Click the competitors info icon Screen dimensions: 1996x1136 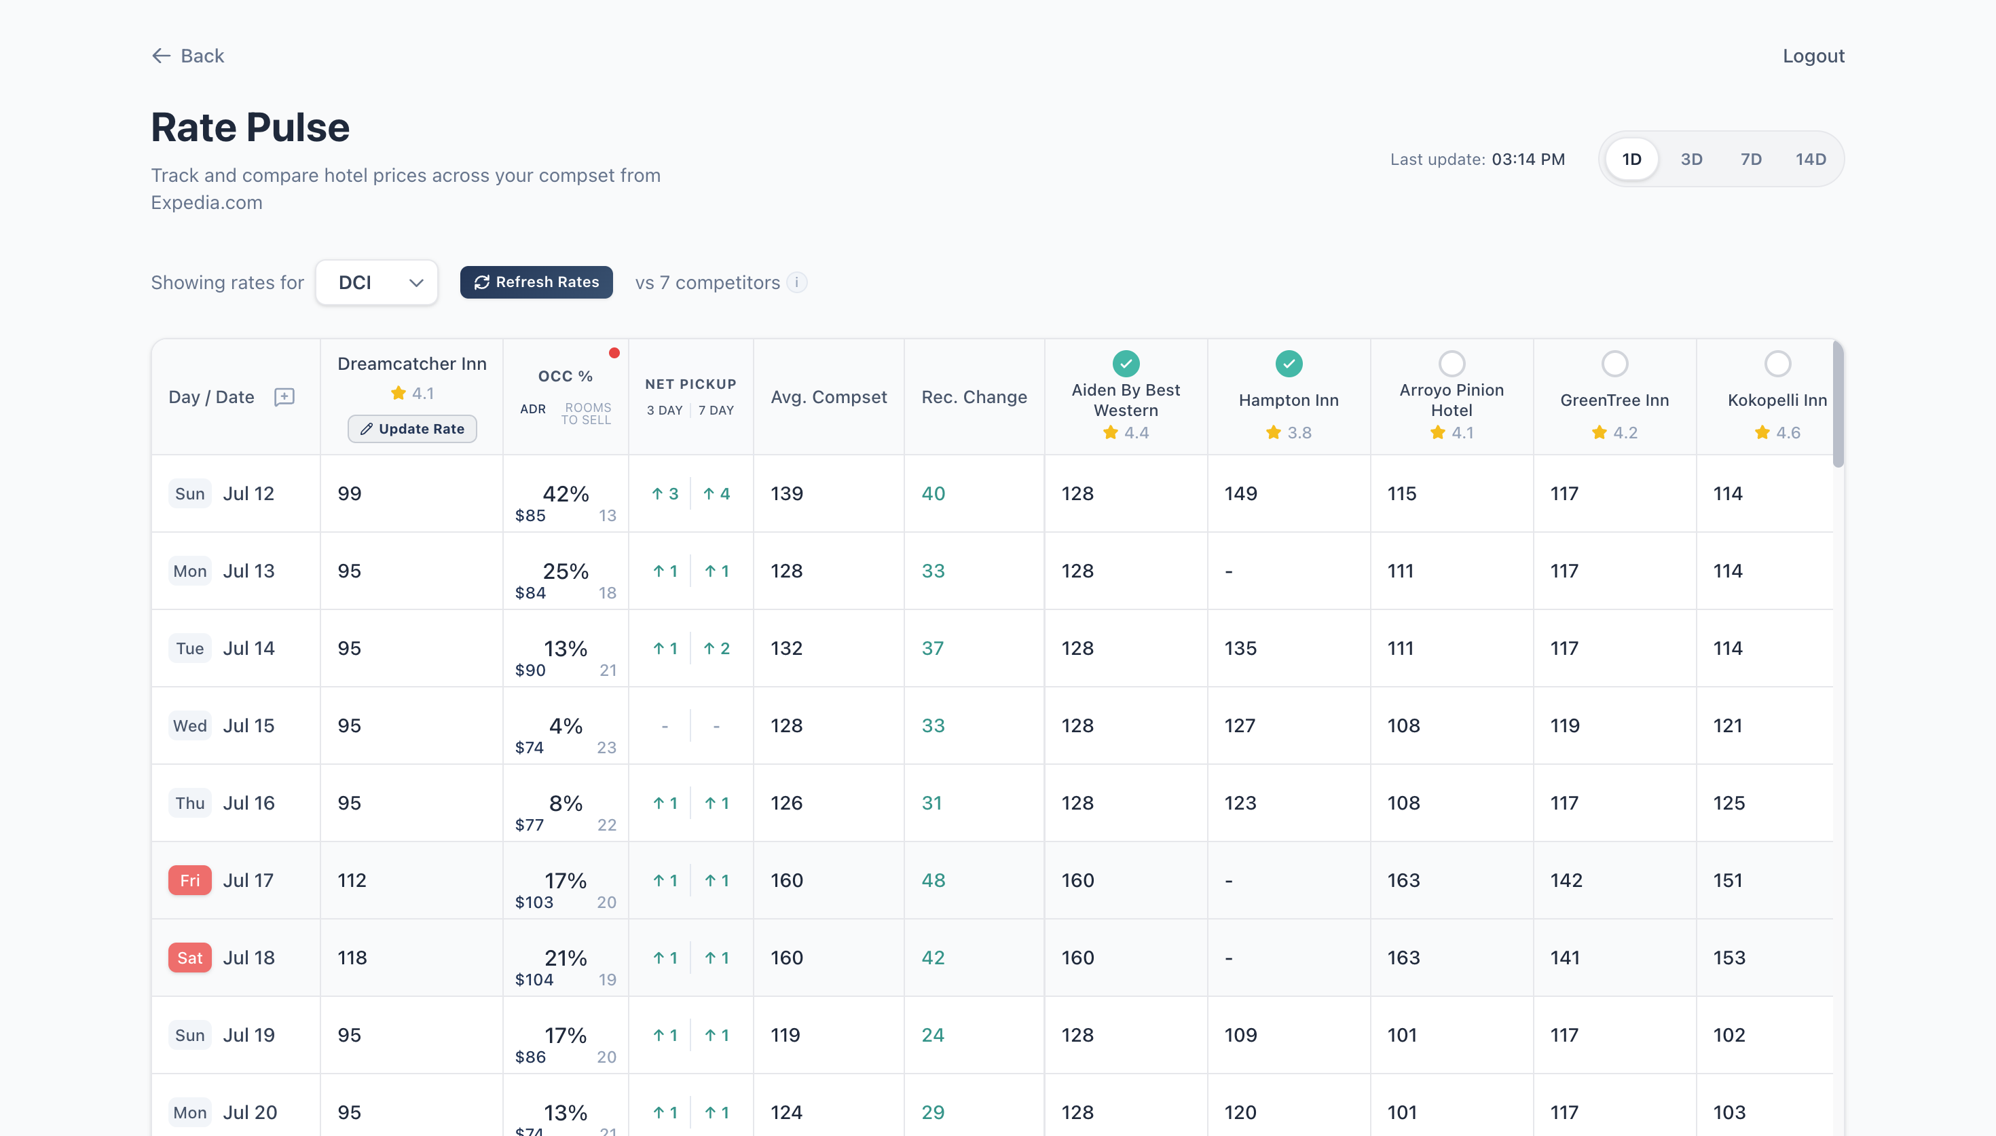coord(796,282)
